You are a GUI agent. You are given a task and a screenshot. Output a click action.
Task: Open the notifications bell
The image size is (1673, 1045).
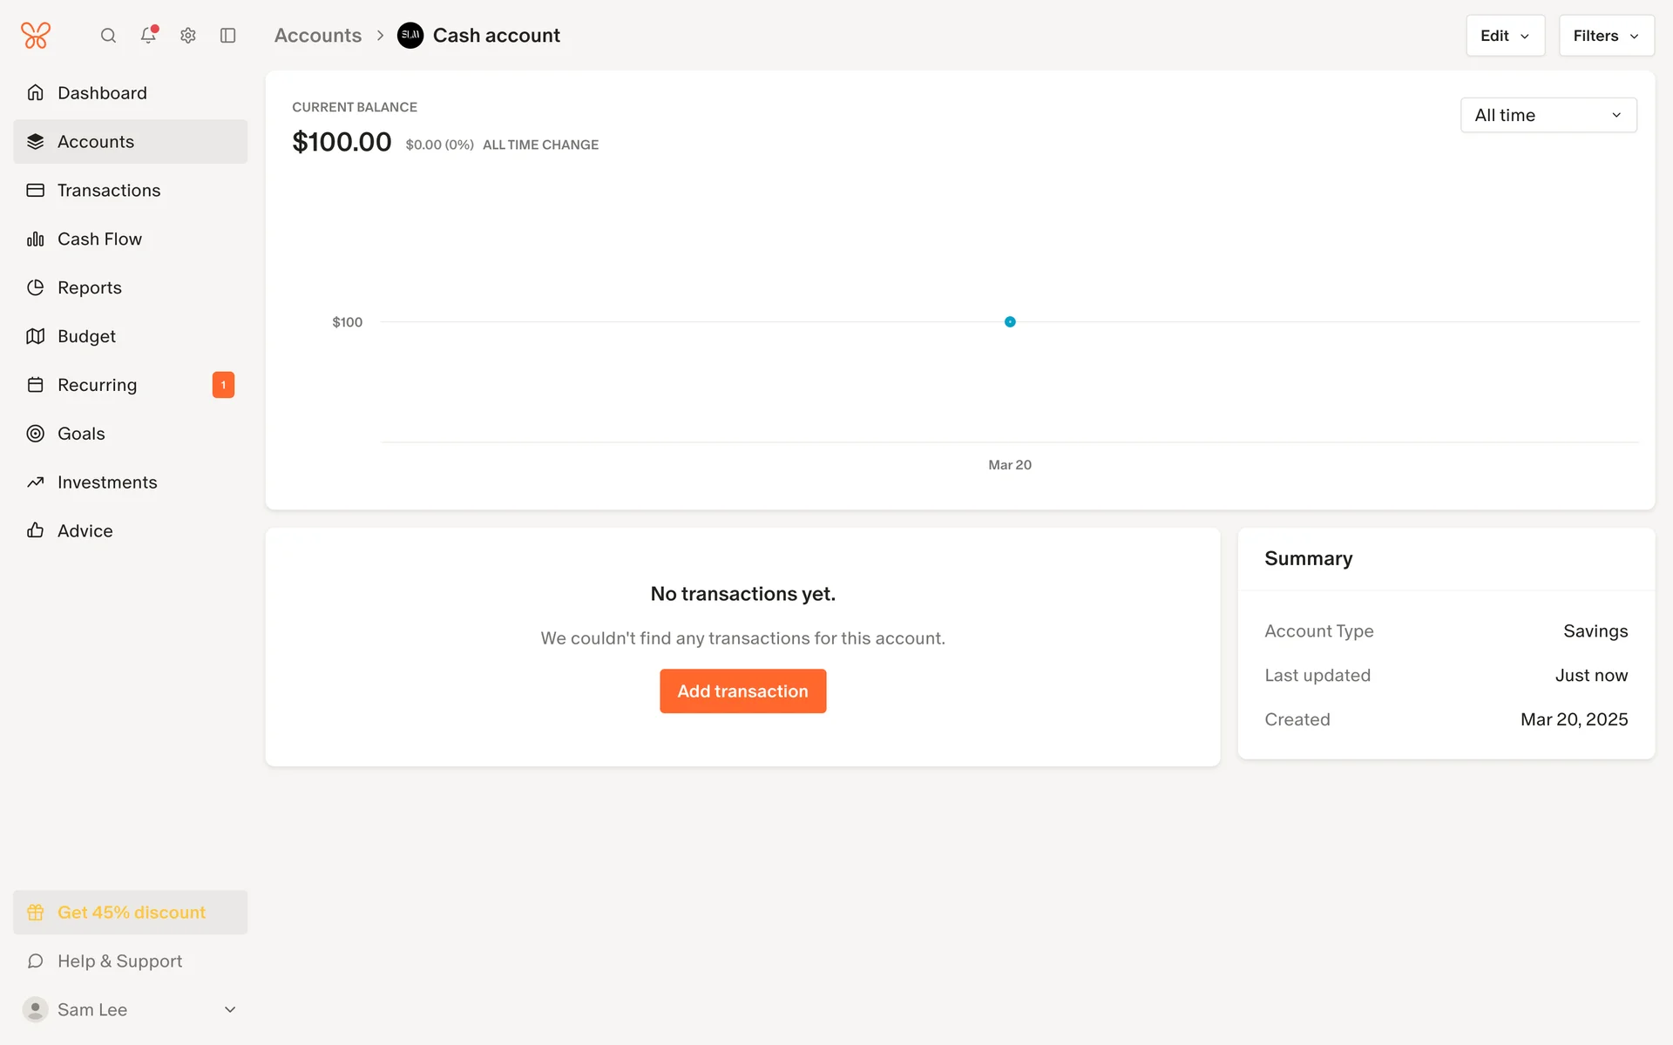148,36
